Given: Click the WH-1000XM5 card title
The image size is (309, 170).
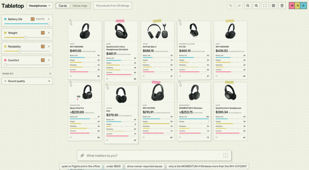Looking at the screenshot, I should [222, 47].
